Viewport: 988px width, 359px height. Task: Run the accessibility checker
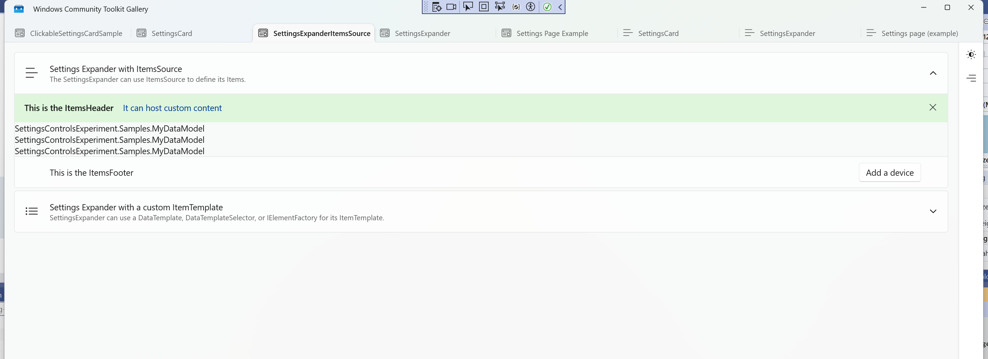coord(531,7)
